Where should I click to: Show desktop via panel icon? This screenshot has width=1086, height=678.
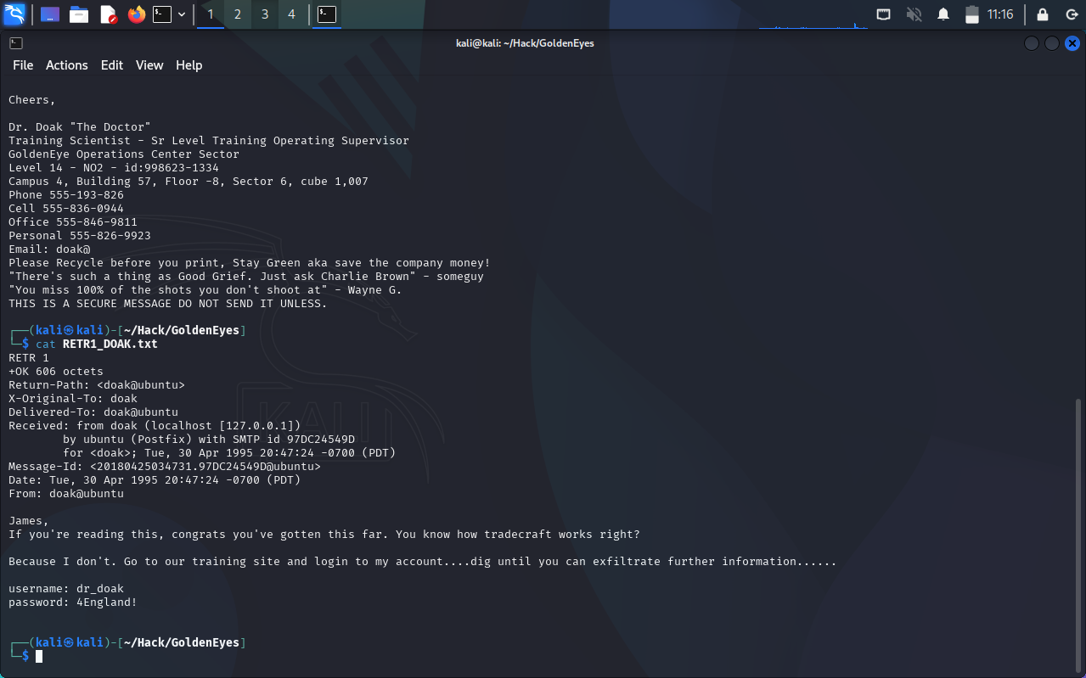50,14
